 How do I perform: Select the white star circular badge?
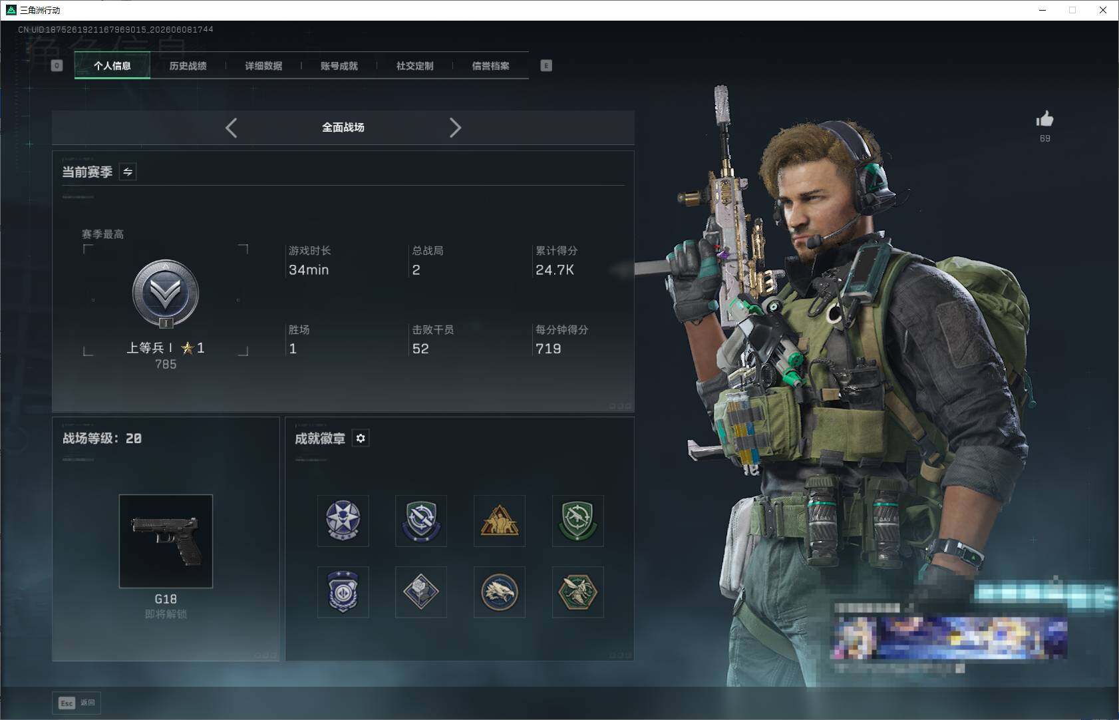pos(343,521)
